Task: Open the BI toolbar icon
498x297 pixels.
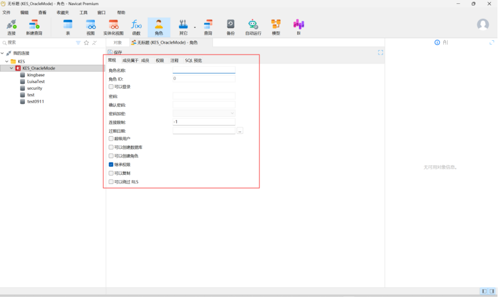Action: click(298, 26)
